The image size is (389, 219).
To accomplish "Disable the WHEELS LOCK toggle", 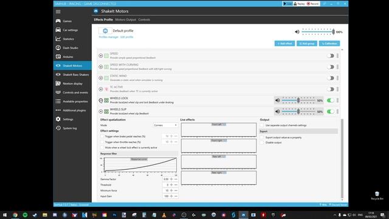I will [331, 100].
